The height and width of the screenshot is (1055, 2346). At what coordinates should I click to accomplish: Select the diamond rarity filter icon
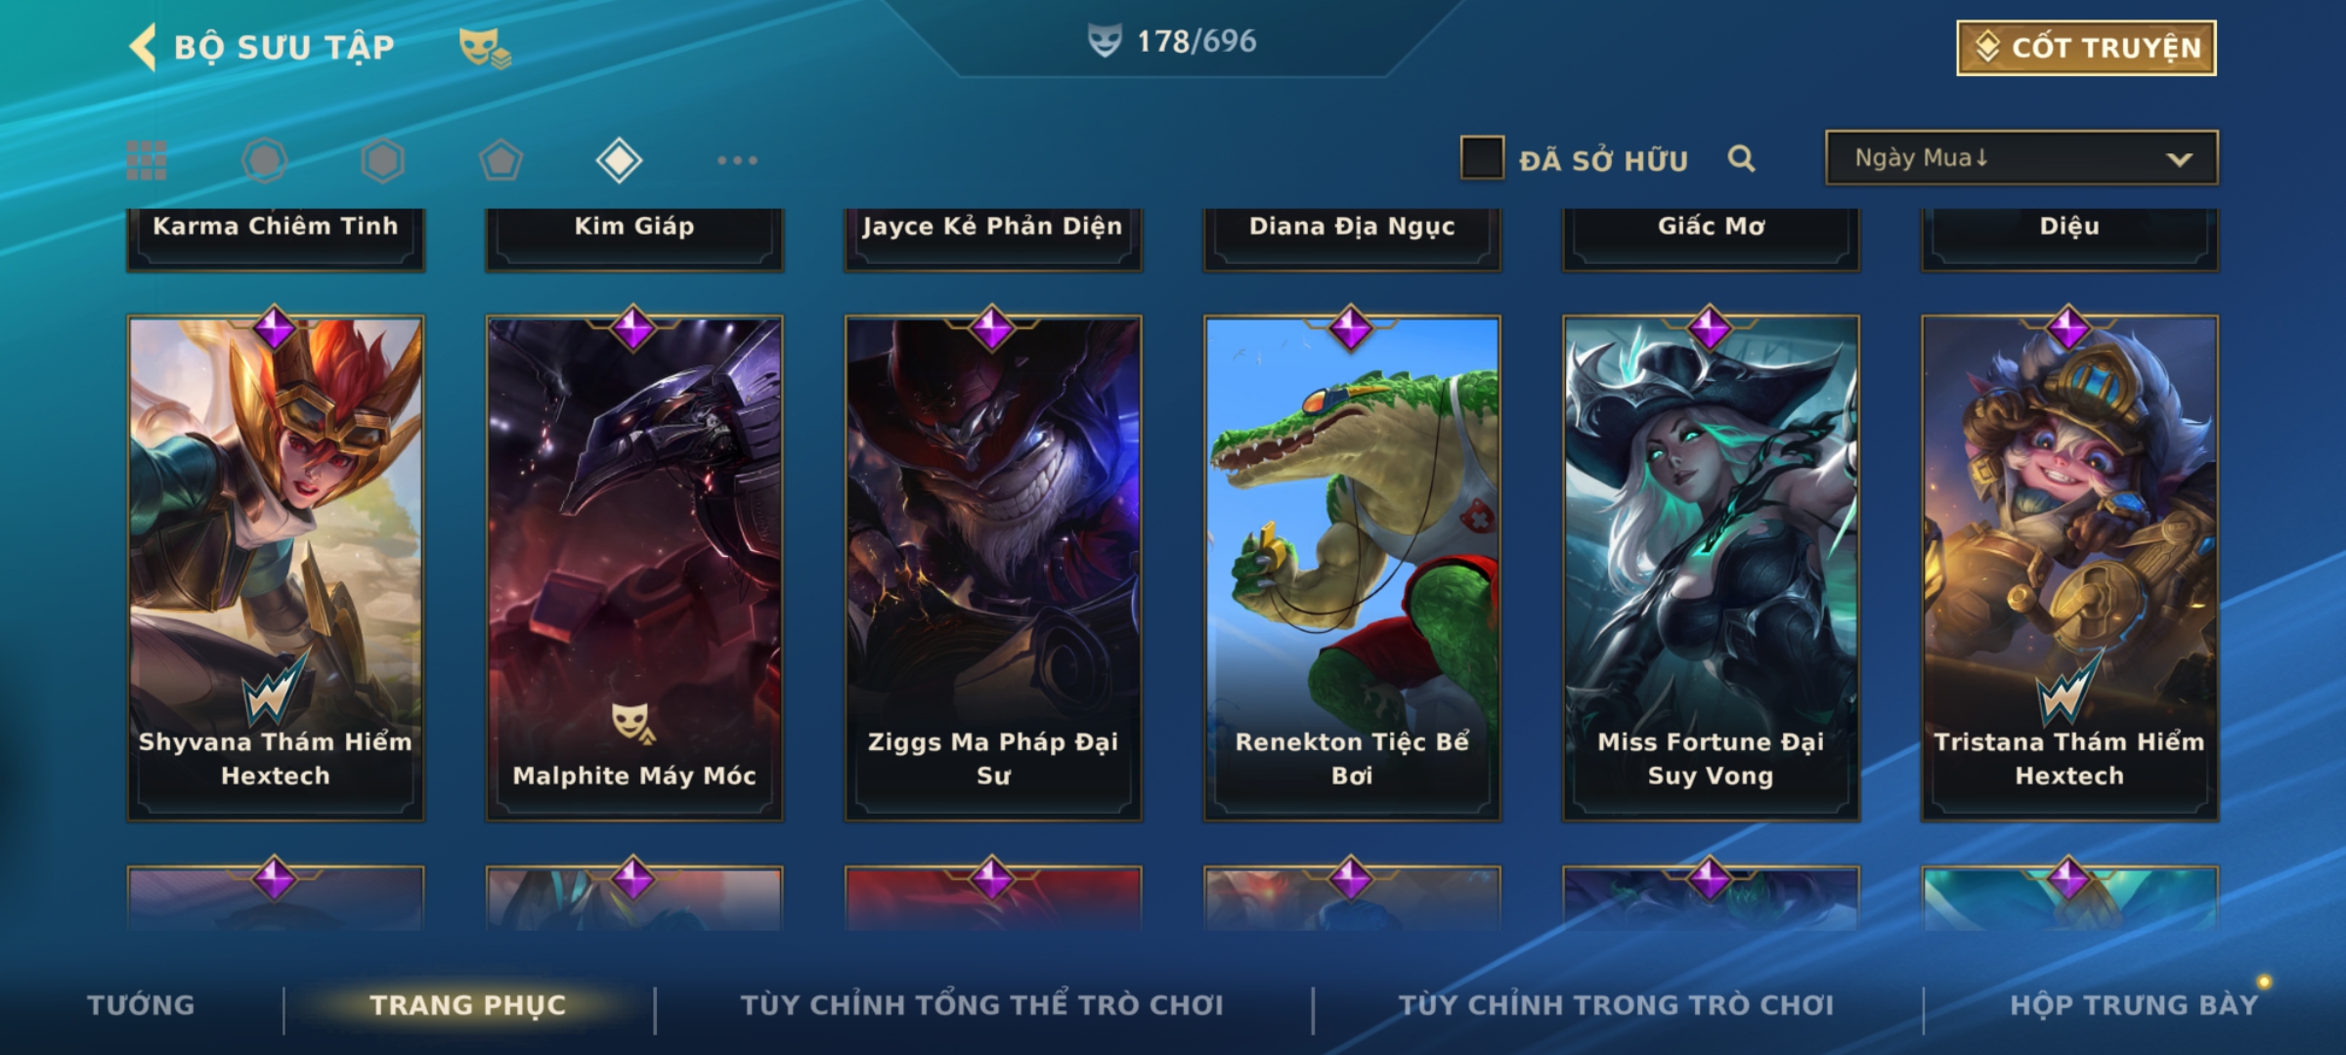[619, 160]
